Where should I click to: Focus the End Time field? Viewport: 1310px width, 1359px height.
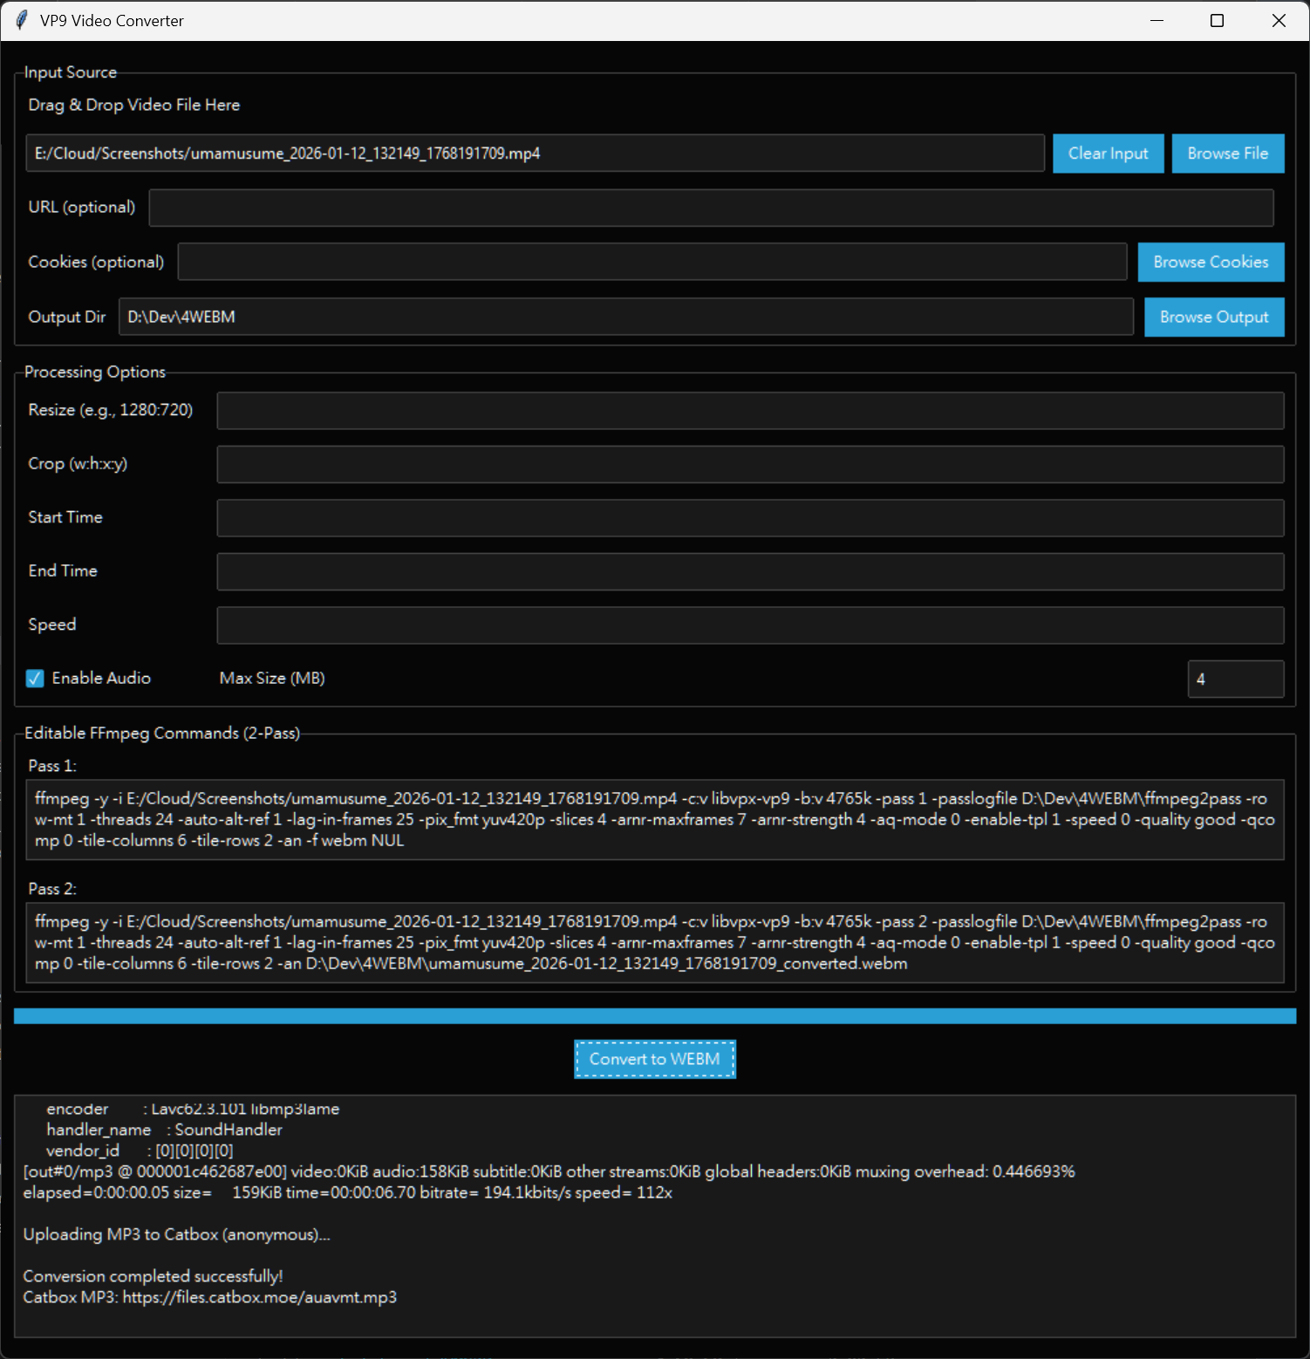(x=750, y=571)
